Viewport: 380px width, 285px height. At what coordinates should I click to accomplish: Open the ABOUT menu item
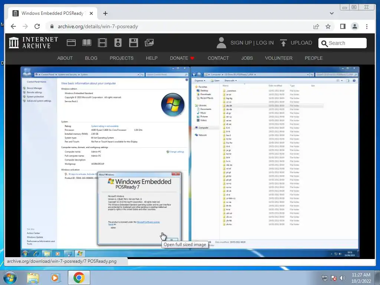(x=65, y=58)
